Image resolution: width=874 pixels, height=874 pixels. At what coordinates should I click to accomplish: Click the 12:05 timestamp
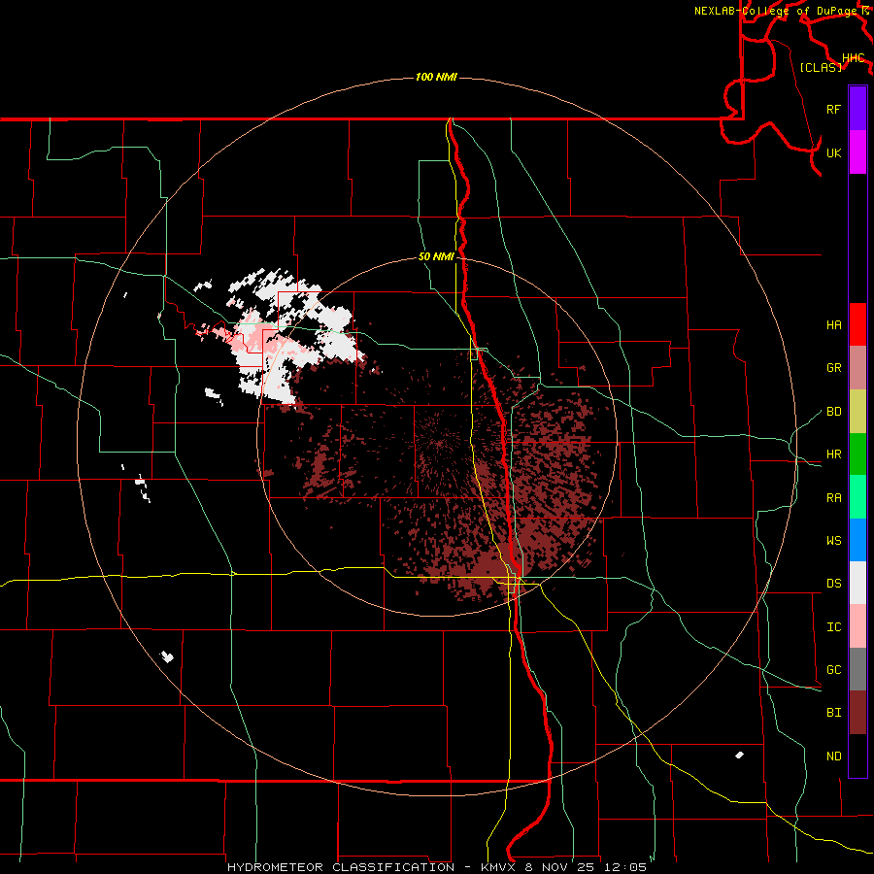(x=627, y=867)
